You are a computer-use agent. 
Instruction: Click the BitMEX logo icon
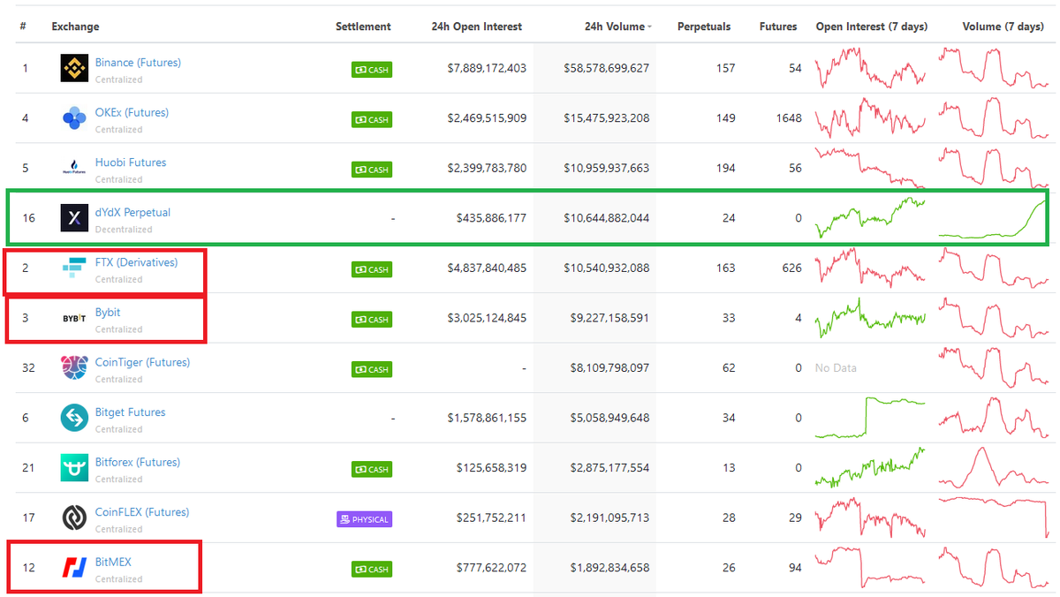click(x=74, y=568)
